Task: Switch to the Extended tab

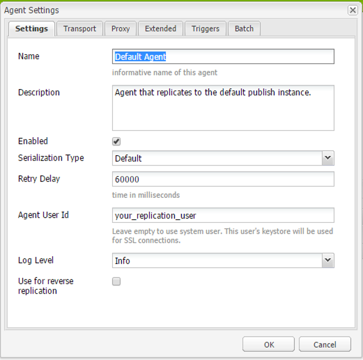Action: (x=161, y=29)
